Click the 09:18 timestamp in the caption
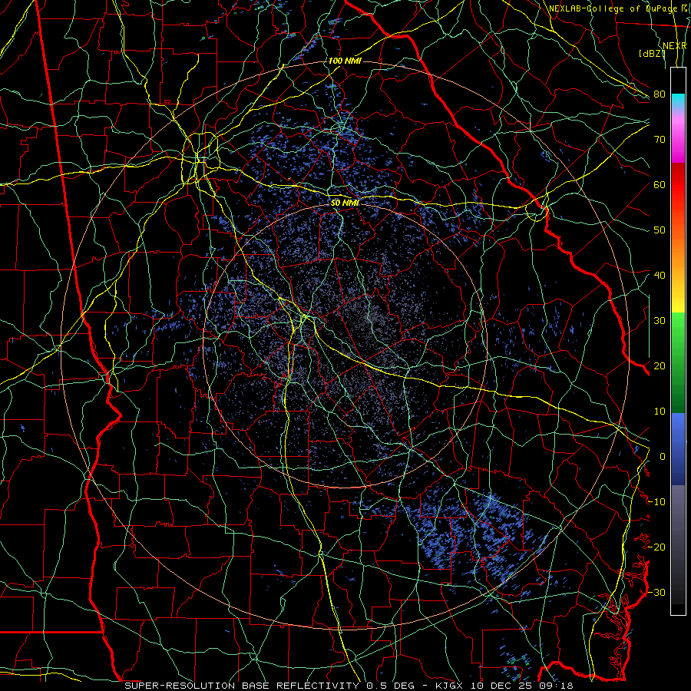The width and height of the screenshot is (691, 691). (556, 686)
